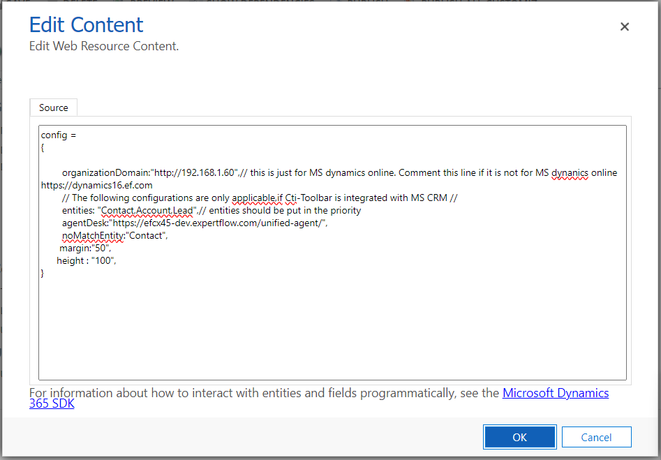Open the Microsoft Dynamics 365 SDK link
This screenshot has width=661, height=460.
pyautogui.click(x=555, y=393)
